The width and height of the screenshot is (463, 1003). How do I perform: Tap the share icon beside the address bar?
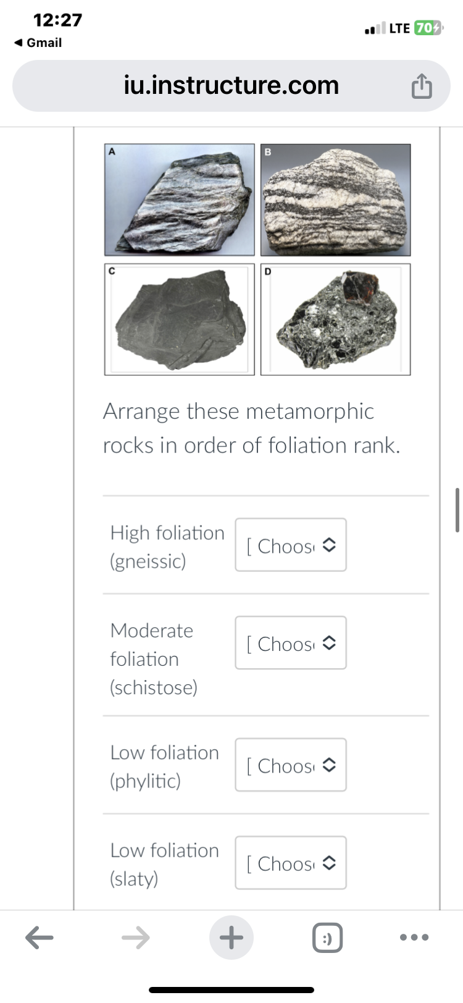tap(422, 85)
